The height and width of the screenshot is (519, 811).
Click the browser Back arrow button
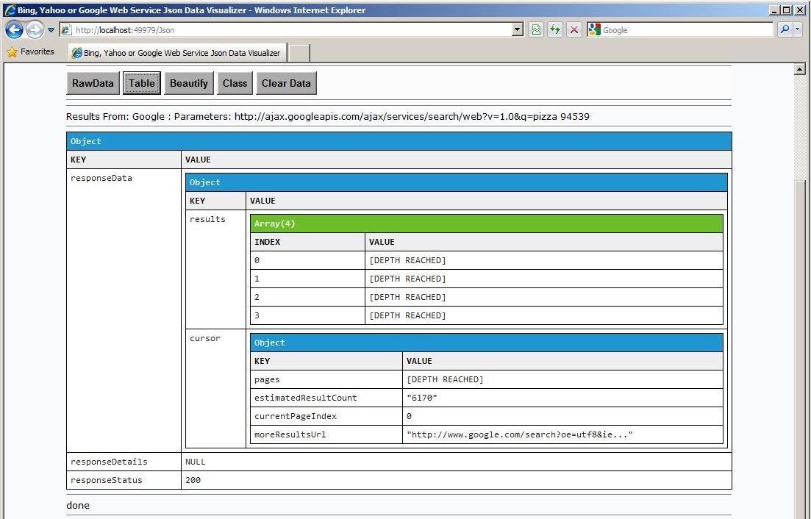click(x=15, y=30)
